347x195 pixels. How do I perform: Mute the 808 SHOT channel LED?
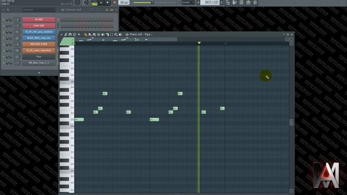[4, 44]
